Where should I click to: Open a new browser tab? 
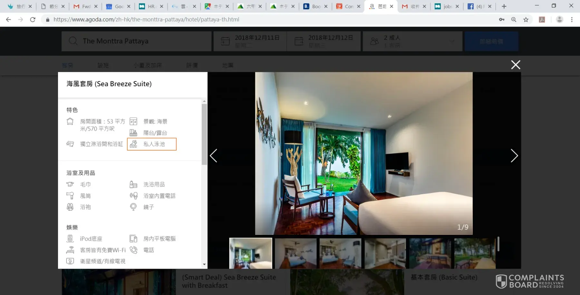[504, 6]
